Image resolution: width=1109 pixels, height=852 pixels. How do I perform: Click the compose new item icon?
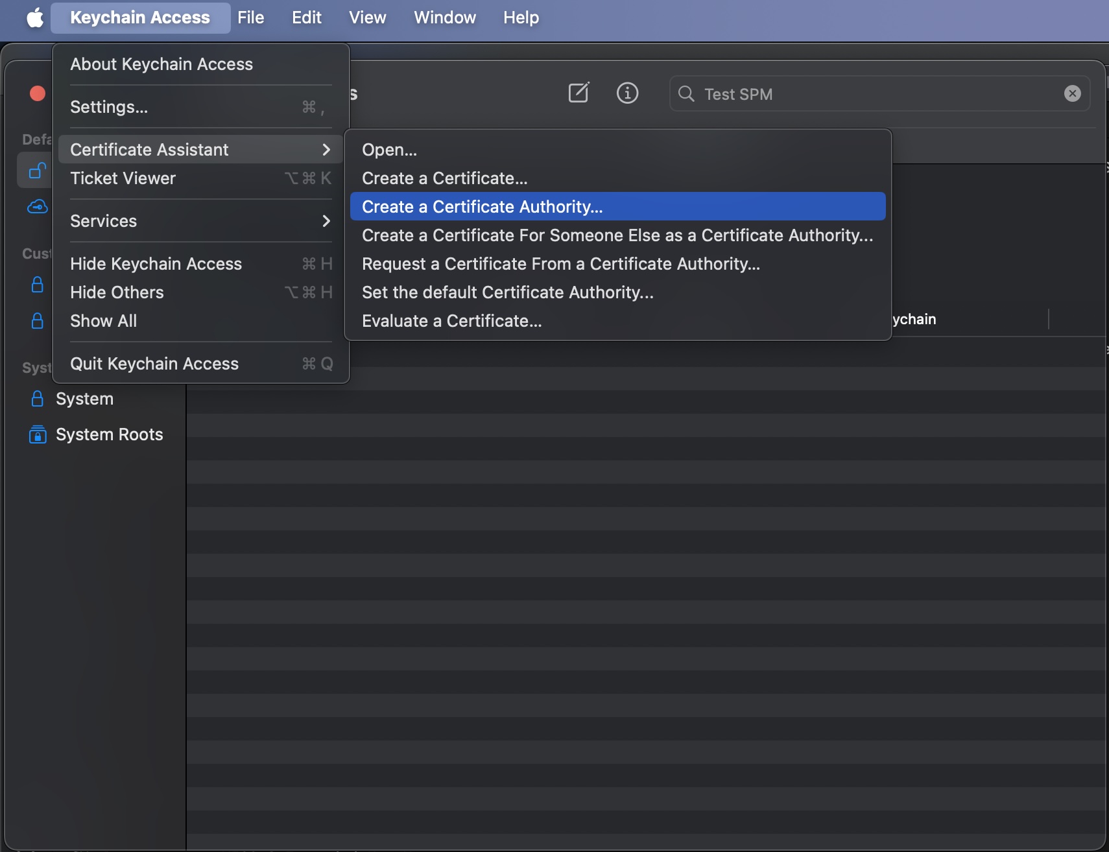click(578, 93)
